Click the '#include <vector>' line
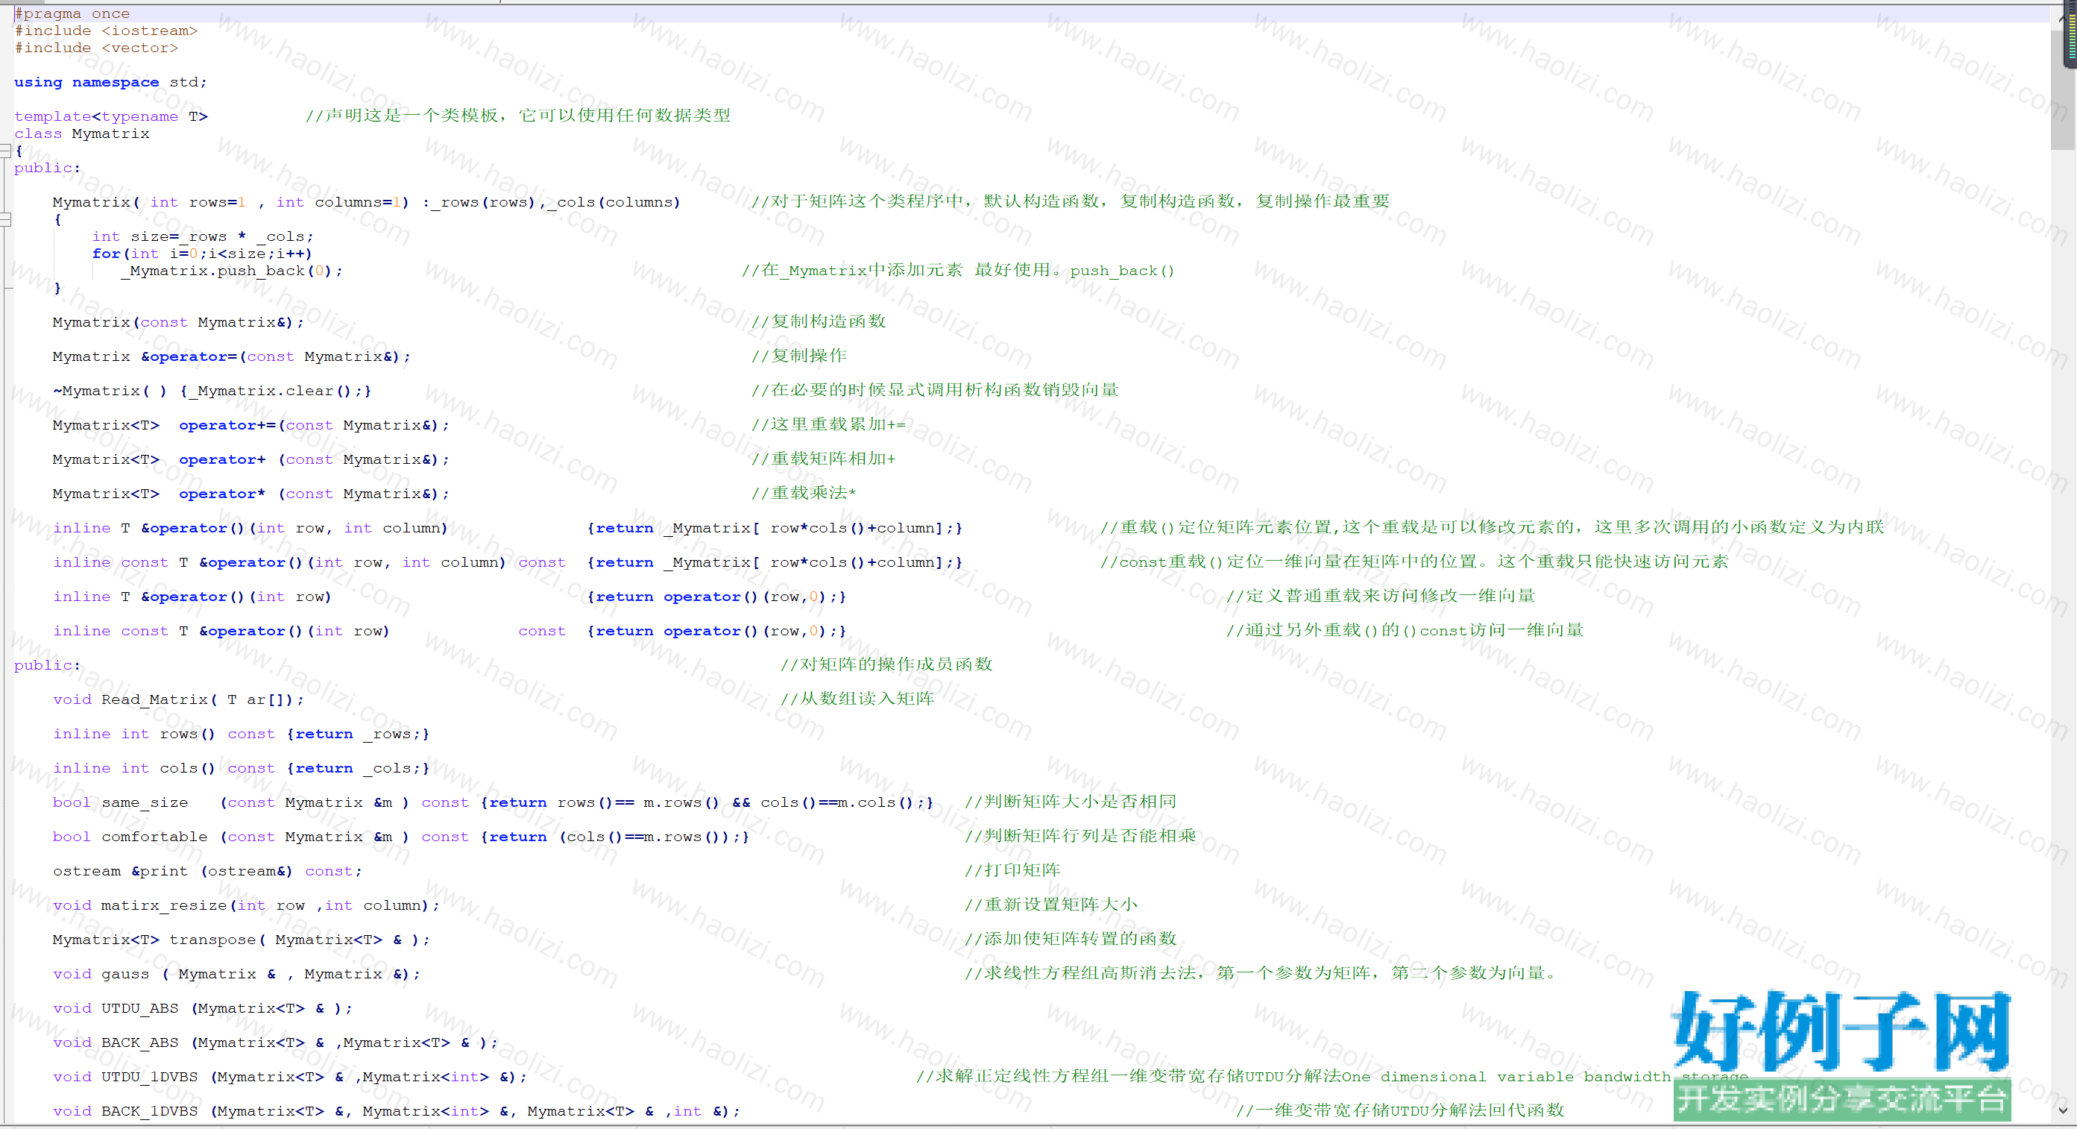 click(96, 48)
